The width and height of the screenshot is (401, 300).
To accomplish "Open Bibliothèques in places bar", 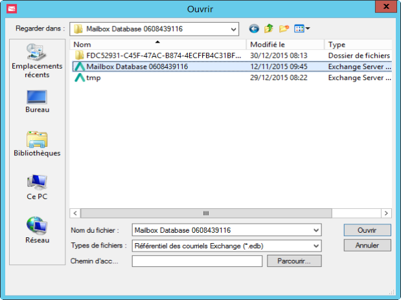I will 37,144.
